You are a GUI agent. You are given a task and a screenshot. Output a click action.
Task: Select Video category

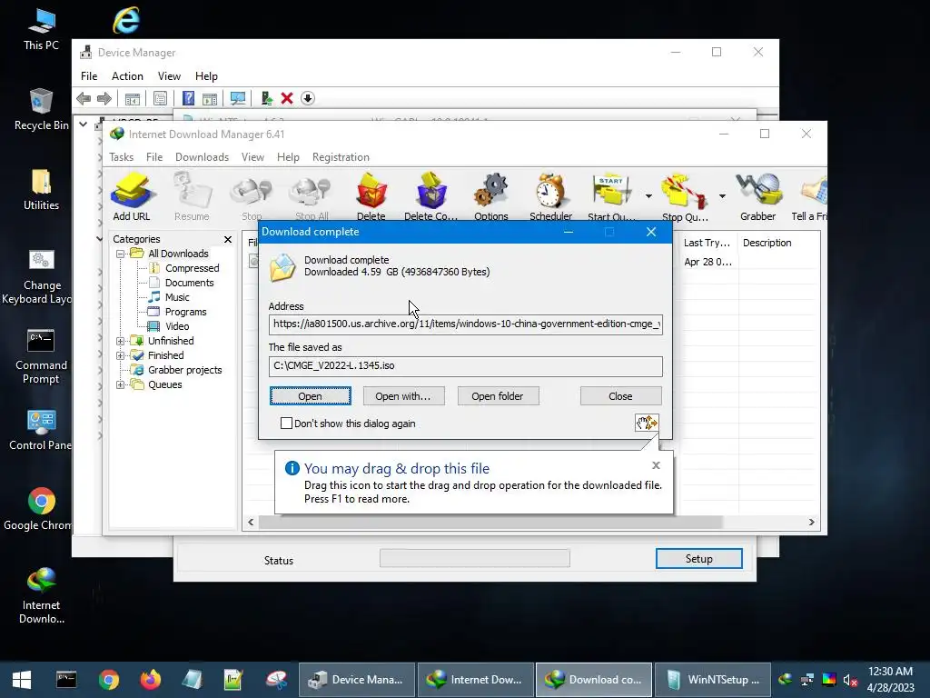tap(177, 326)
